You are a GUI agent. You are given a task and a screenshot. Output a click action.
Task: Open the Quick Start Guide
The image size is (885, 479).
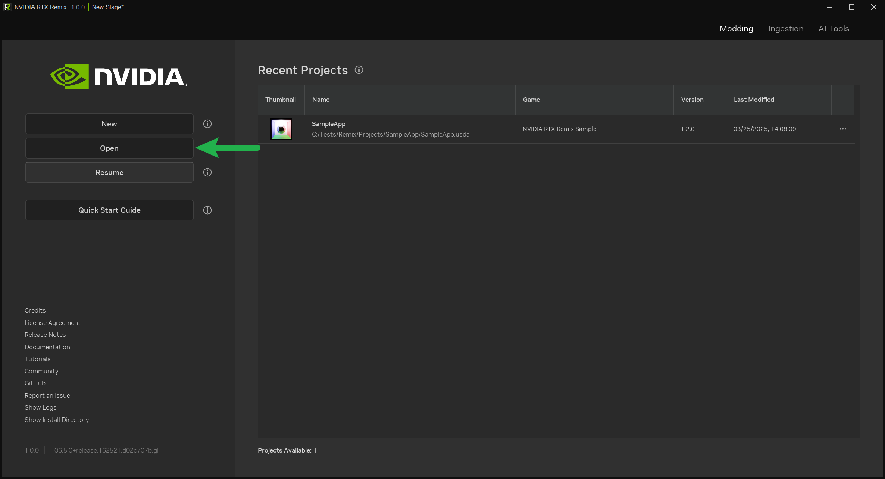tap(109, 210)
